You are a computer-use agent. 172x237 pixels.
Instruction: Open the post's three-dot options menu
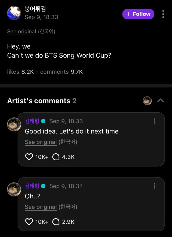click(163, 14)
